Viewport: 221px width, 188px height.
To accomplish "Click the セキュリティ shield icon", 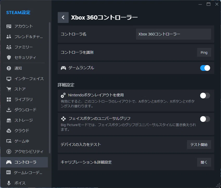I will (x=9, y=58).
